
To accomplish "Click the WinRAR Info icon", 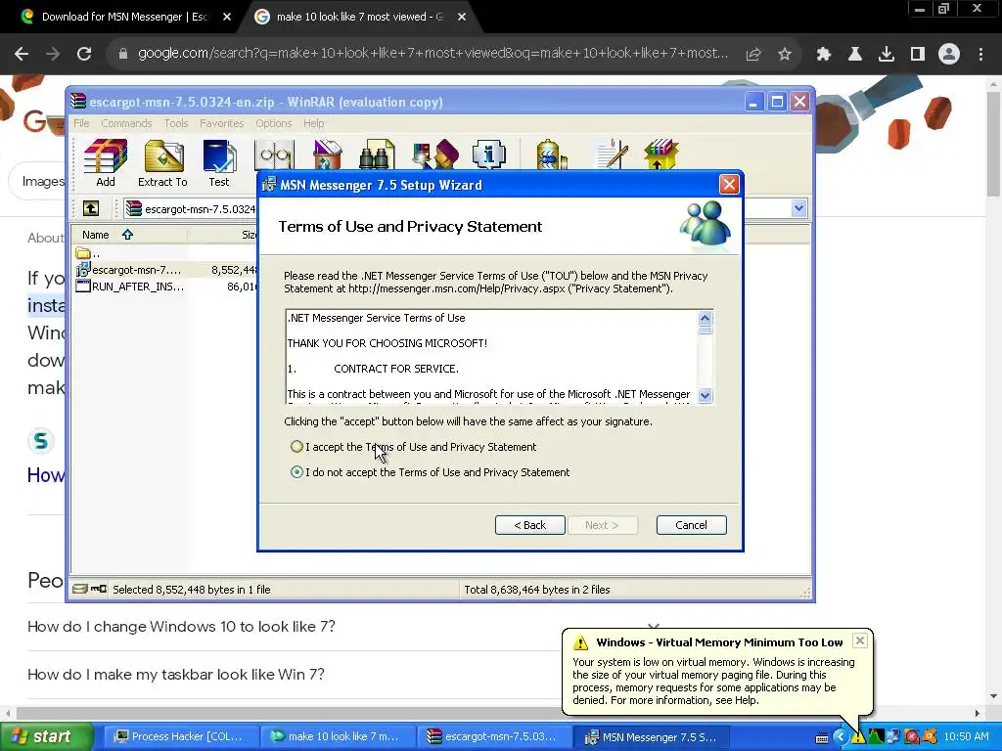I will click(489, 155).
